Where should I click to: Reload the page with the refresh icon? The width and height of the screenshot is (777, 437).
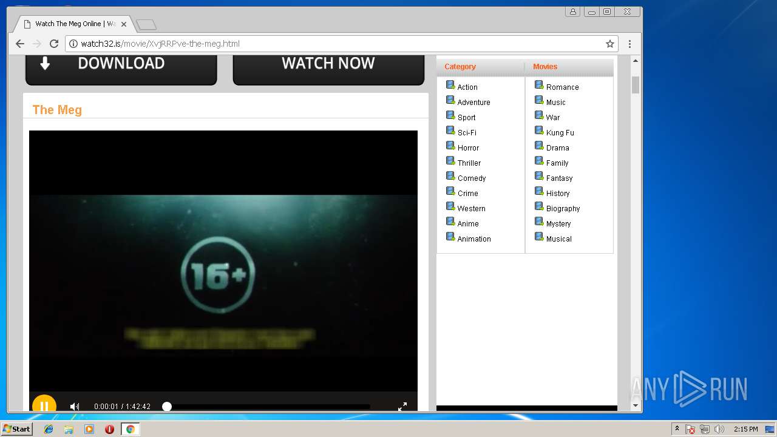click(54, 44)
